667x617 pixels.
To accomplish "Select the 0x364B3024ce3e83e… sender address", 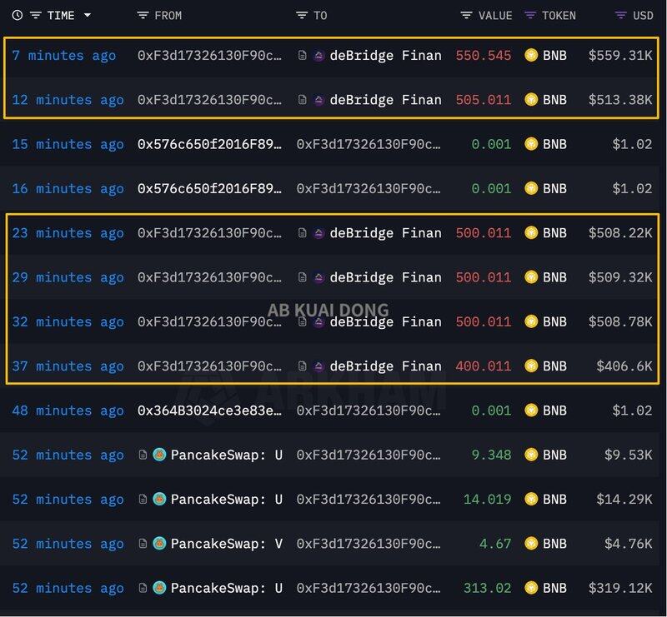I will click(209, 411).
